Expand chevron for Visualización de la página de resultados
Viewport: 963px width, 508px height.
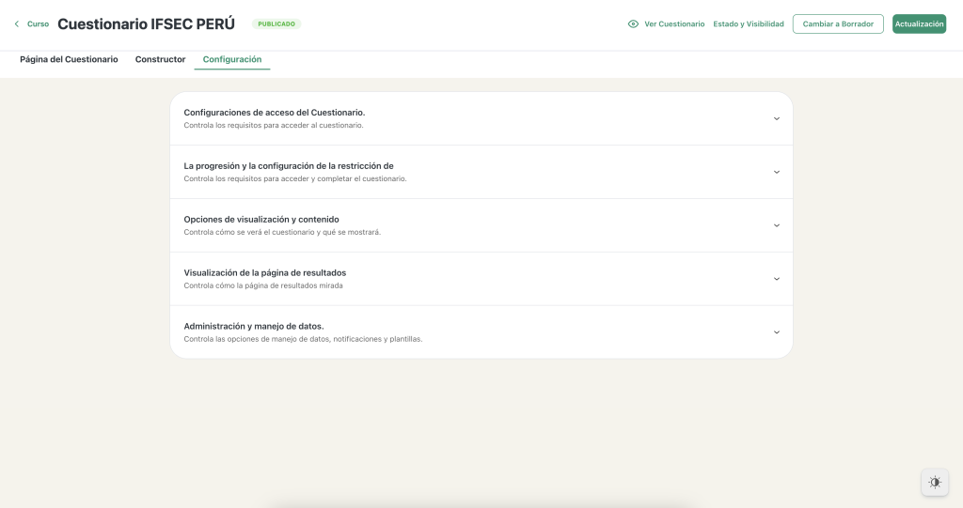coord(776,279)
